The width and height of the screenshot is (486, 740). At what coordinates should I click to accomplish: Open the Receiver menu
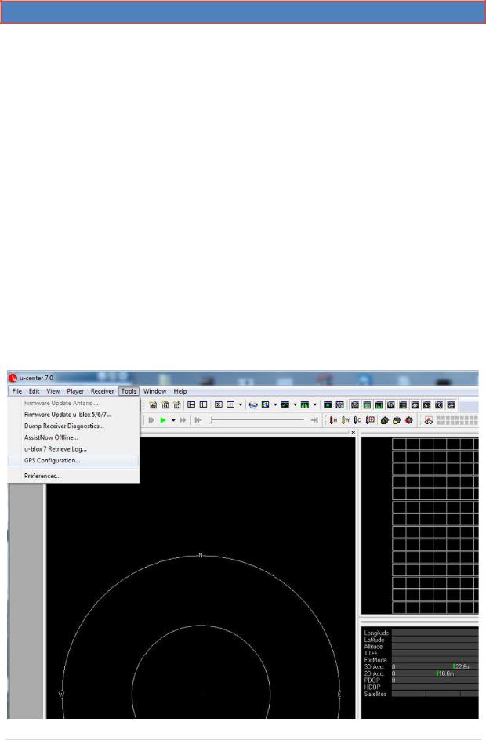click(x=103, y=391)
